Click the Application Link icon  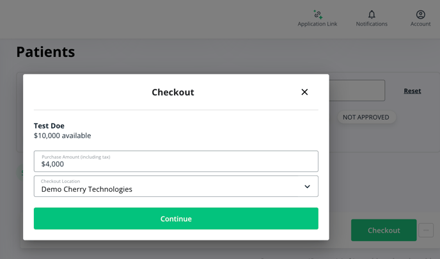point(317,14)
